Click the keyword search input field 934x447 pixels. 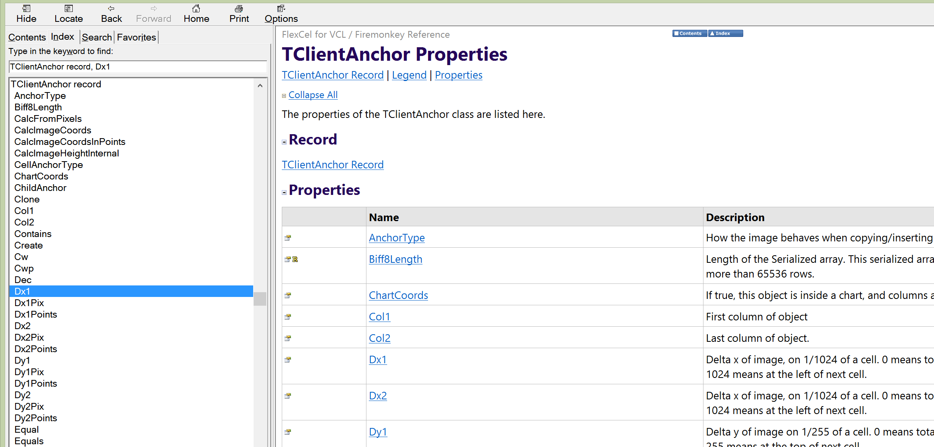(138, 67)
